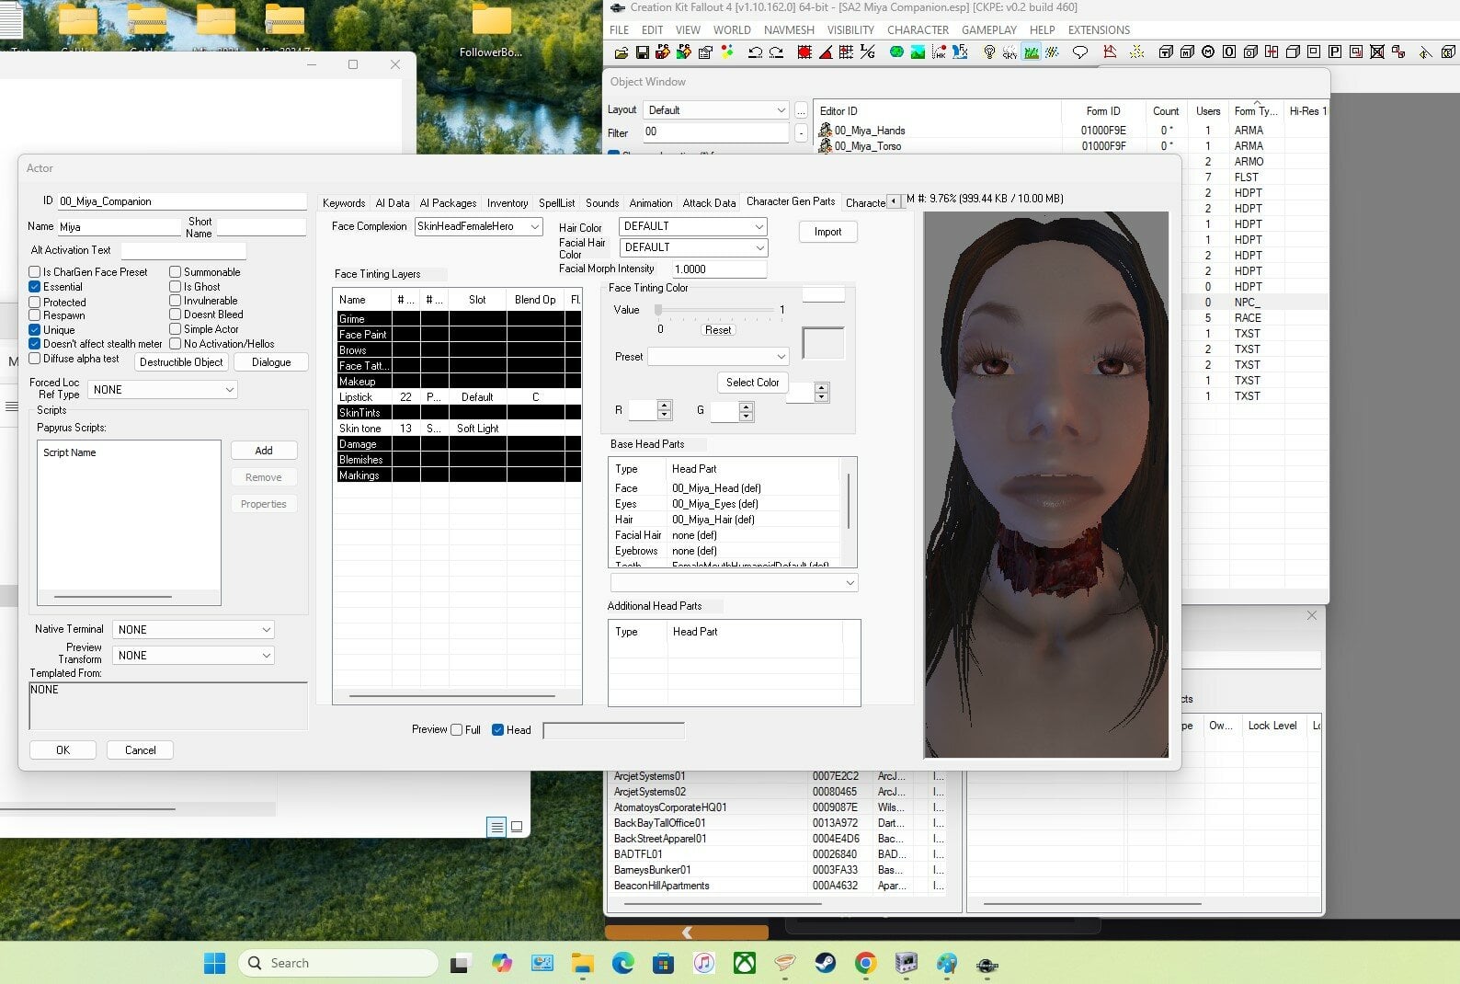The width and height of the screenshot is (1460, 984).
Task: Open the Preview Transform dropdown
Action: (x=193, y=656)
